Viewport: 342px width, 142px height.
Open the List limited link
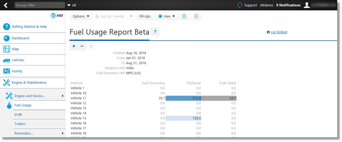click(279, 32)
